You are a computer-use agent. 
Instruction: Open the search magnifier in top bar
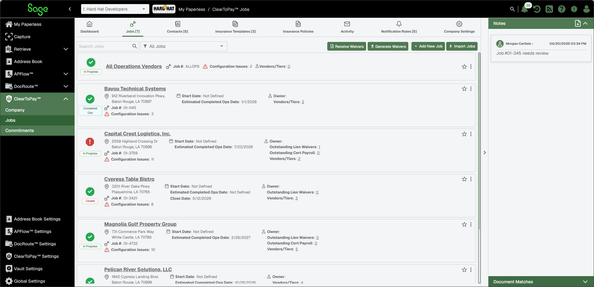pos(512,9)
